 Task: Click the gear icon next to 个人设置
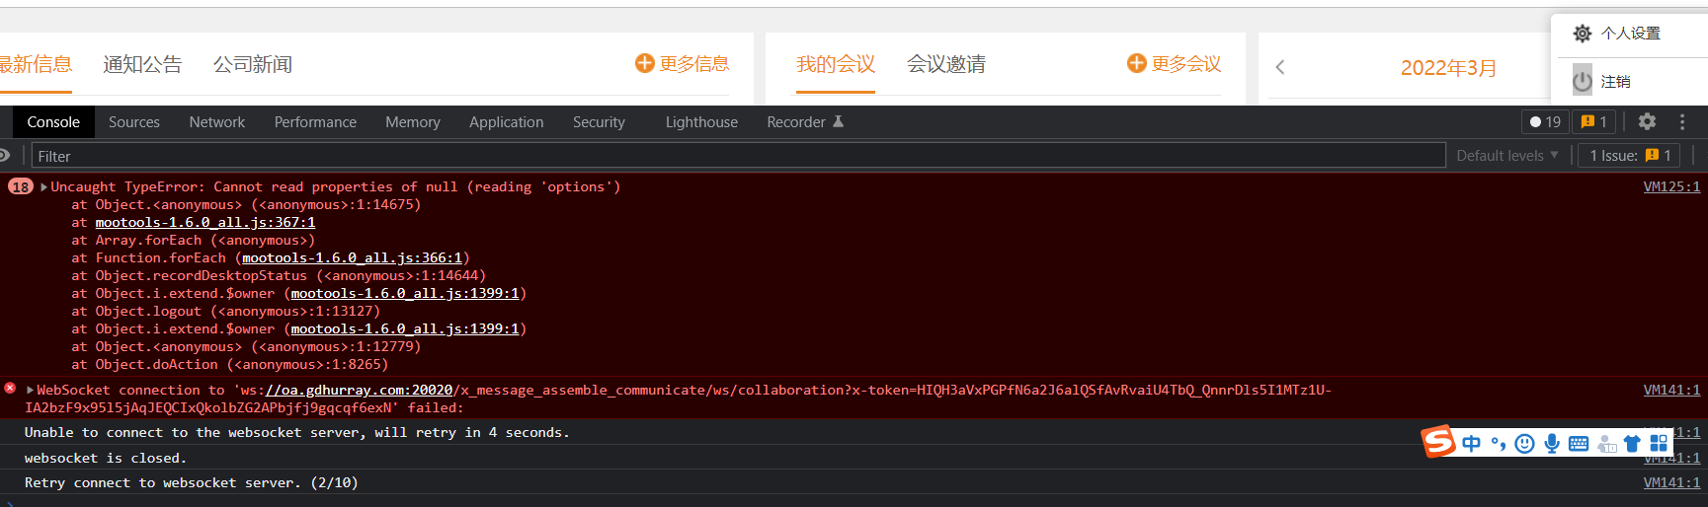click(x=1583, y=34)
